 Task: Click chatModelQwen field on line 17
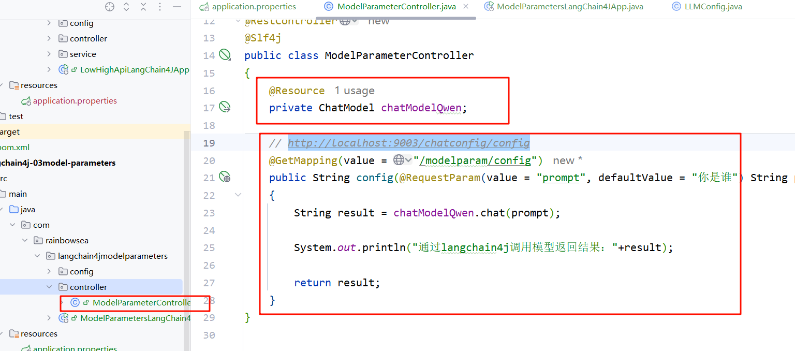tap(421, 108)
